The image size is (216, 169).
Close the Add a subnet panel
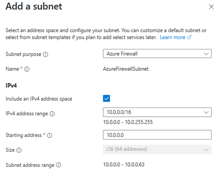[x=211, y=7]
